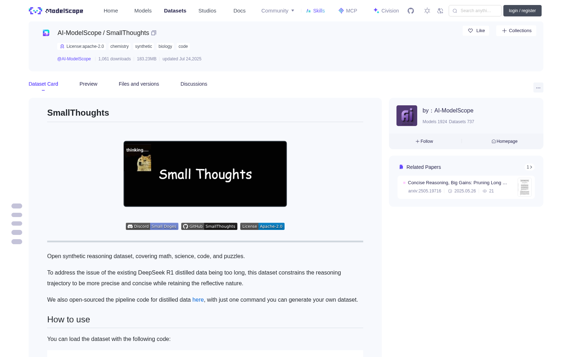Click the code tag
The width and height of the screenshot is (572, 357).
pos(183,46)
